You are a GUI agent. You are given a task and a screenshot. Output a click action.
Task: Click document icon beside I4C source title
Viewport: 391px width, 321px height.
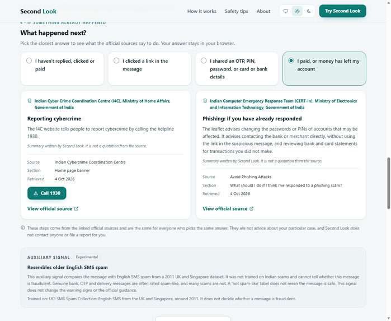(x=30, y=101)
